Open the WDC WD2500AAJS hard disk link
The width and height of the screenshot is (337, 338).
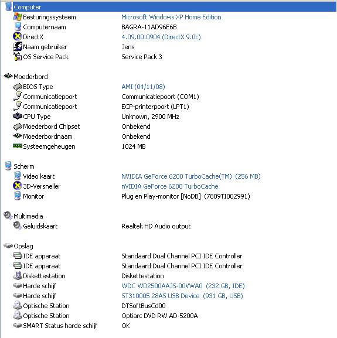[183, 286]
